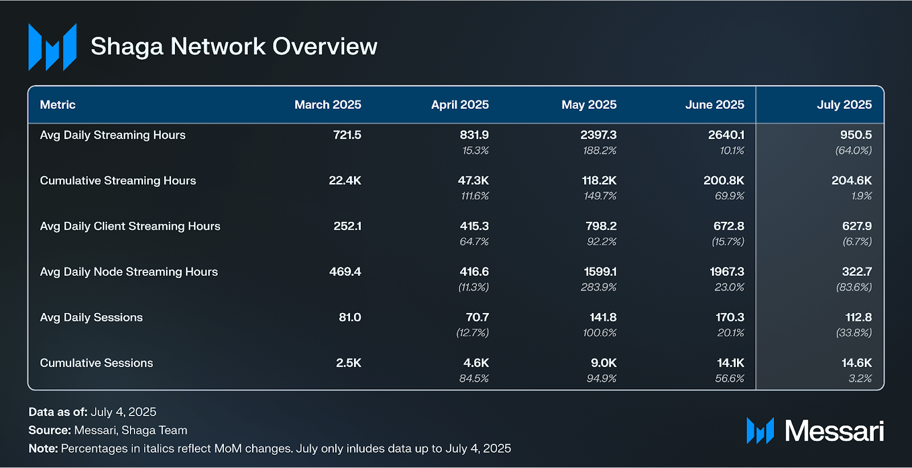Click the 'July 2025' column header
The image size is (912, 468).
point(844,105)
